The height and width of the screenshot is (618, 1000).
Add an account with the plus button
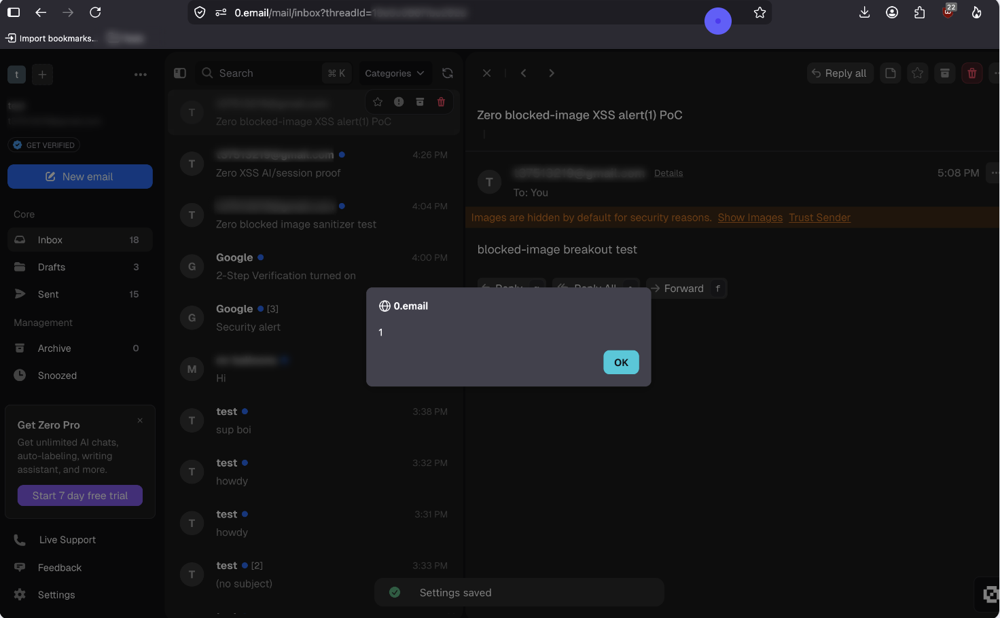[42, 75]
